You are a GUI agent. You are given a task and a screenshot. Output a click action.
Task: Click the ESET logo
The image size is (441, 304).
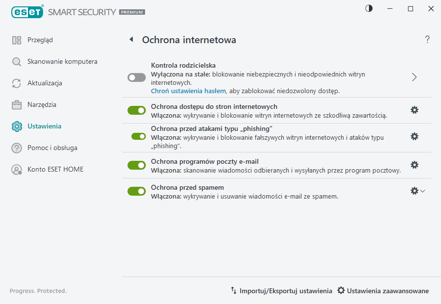pos(27,12)
